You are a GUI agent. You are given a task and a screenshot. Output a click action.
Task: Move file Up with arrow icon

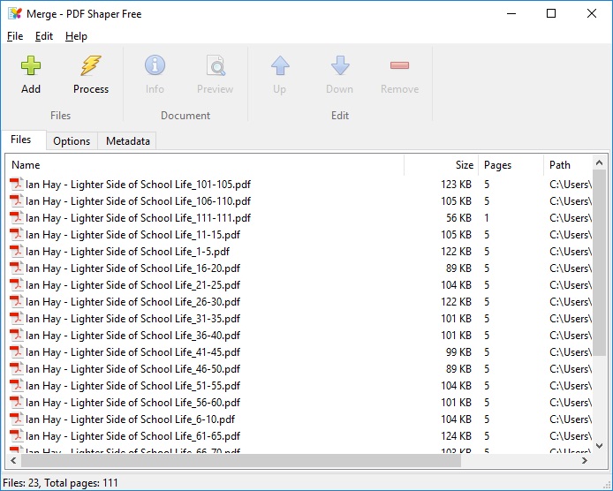[x=280, y=65]
